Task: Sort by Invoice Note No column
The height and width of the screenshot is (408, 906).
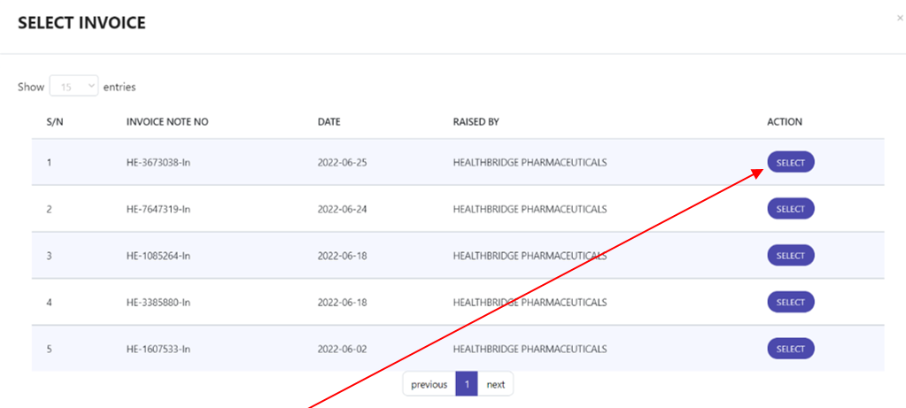Action: pos(167,122)
